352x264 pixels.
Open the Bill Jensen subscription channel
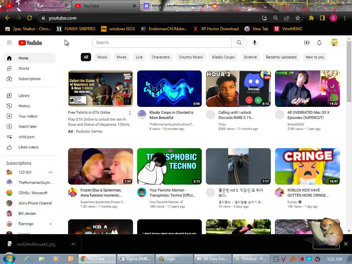(29, 214)
